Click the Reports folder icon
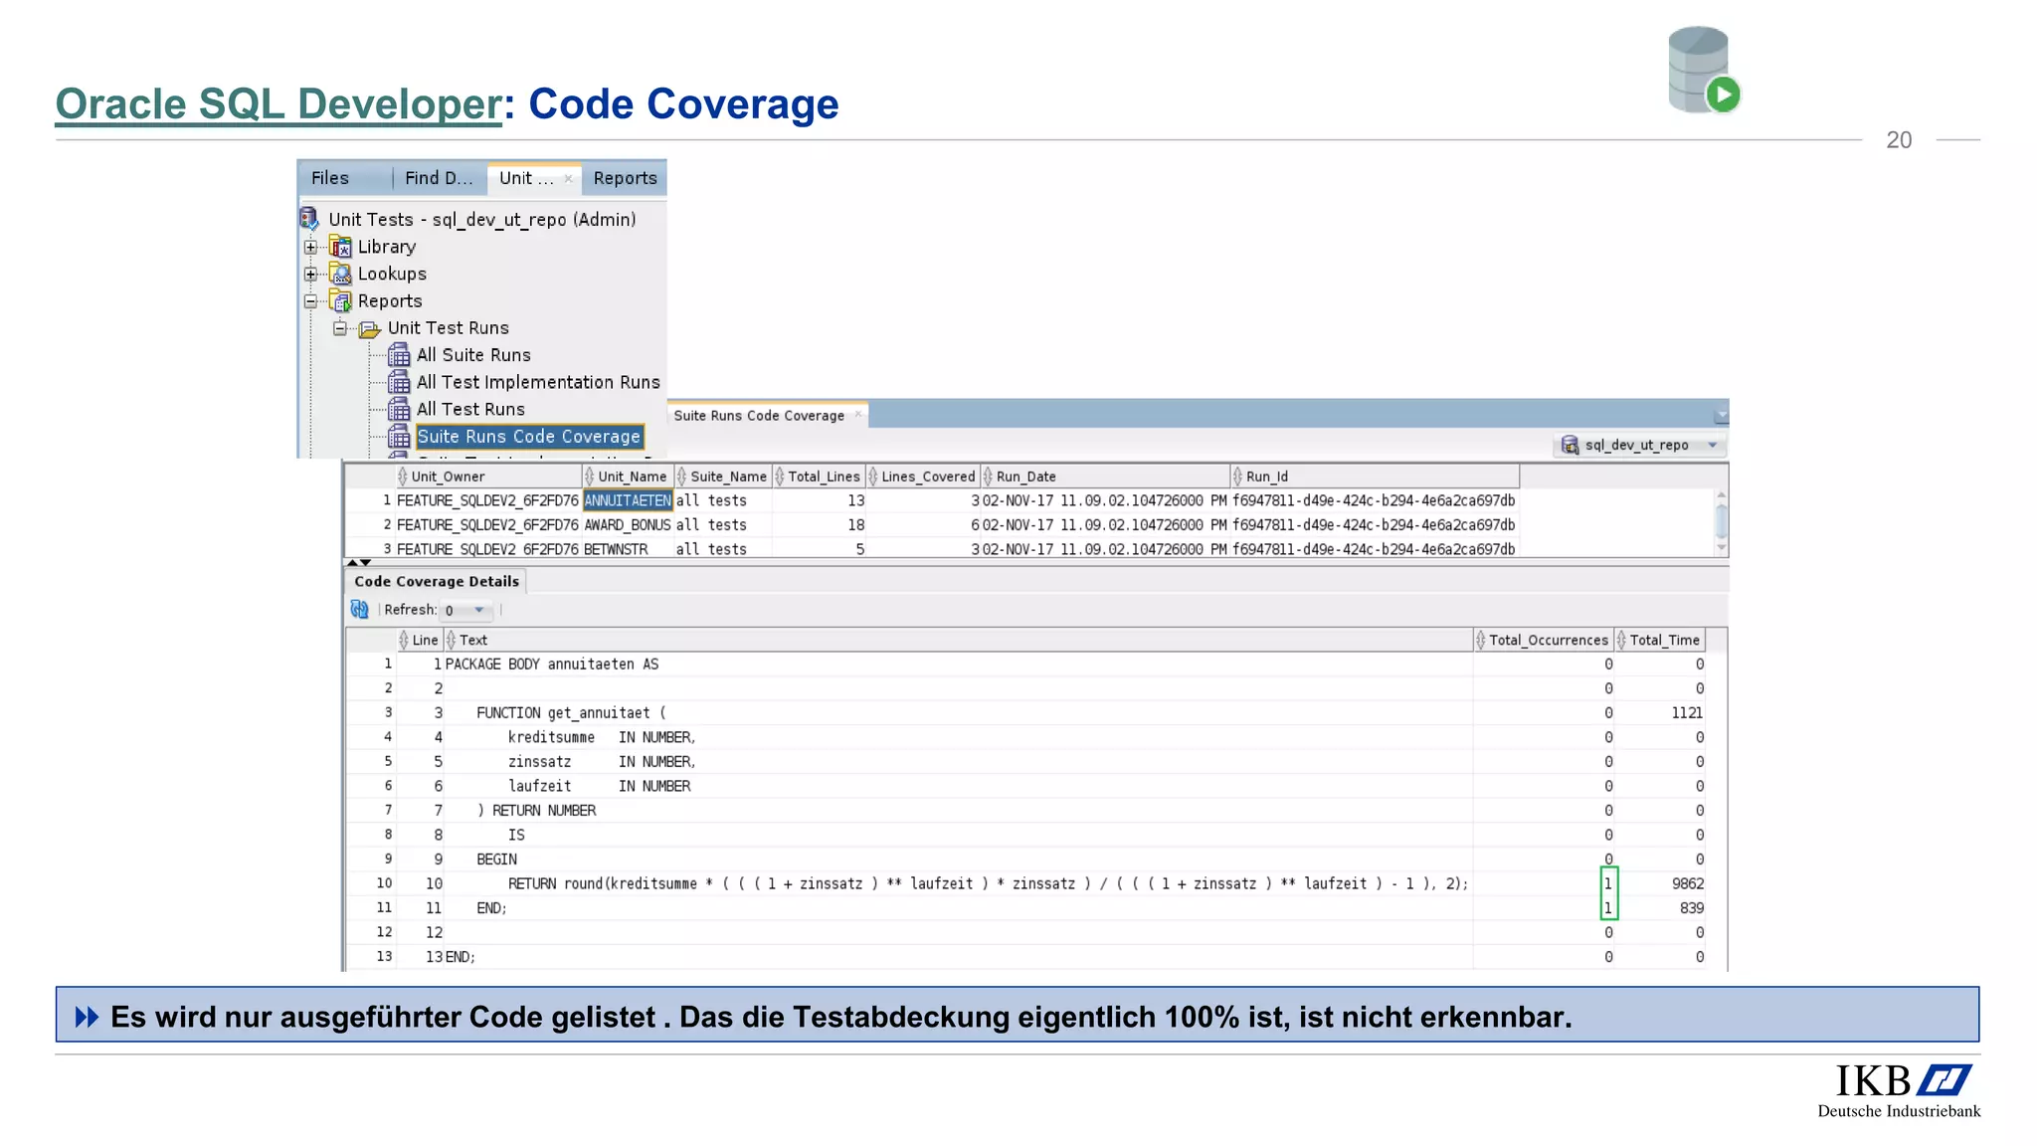Viewport: 2037px width, 1146px height. point(340,300)
